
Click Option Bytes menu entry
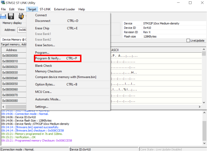45,84
